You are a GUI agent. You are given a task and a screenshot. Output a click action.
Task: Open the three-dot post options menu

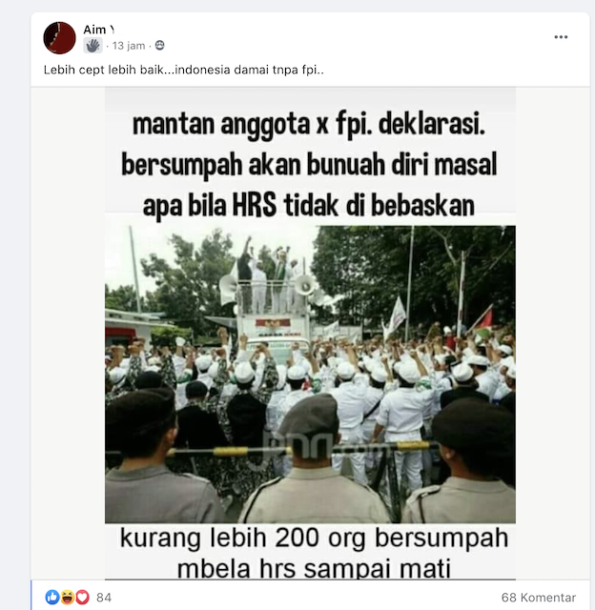click(x=561, y=37)
